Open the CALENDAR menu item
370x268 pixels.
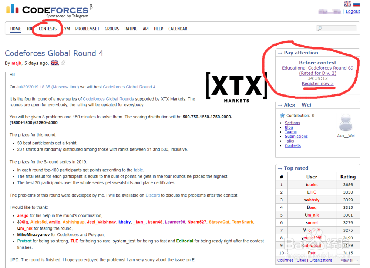click(x=178, y=29)
